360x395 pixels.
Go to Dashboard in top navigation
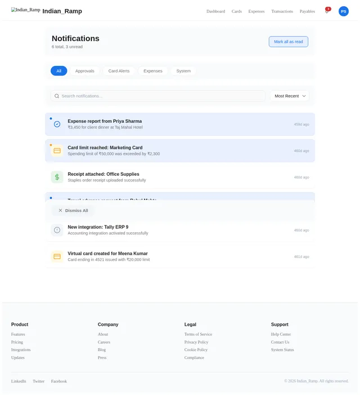(215, 11)
